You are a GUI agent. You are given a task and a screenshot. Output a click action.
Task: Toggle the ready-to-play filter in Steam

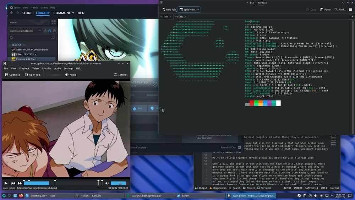54,31
